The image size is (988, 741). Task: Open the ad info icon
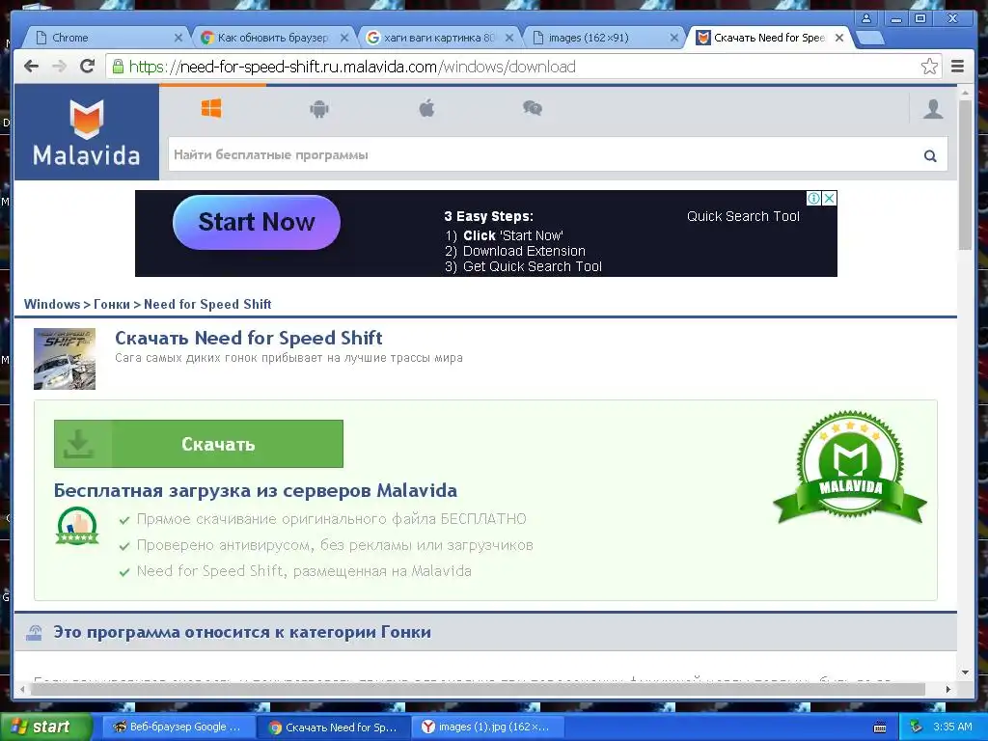[813, 199]
